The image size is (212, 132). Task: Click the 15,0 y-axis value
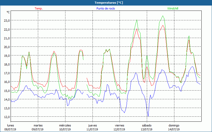point(7,91)
